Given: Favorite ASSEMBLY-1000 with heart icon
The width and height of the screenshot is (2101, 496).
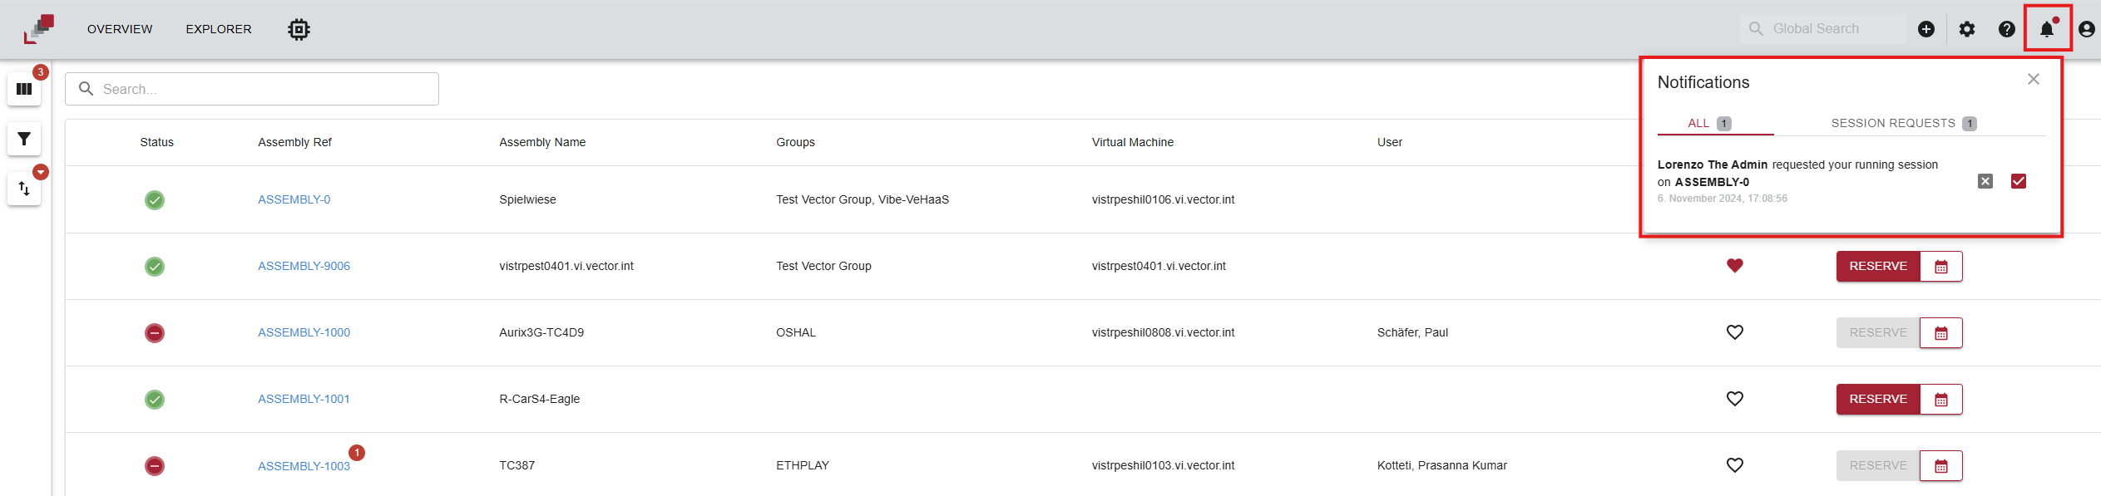Looking at the screenshot, I should tap(1735, 332).
